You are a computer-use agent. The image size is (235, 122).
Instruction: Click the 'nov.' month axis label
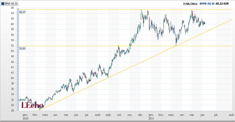pos(130,115)
